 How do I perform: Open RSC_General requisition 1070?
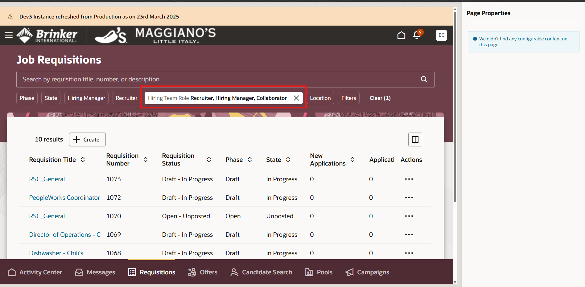47,216
